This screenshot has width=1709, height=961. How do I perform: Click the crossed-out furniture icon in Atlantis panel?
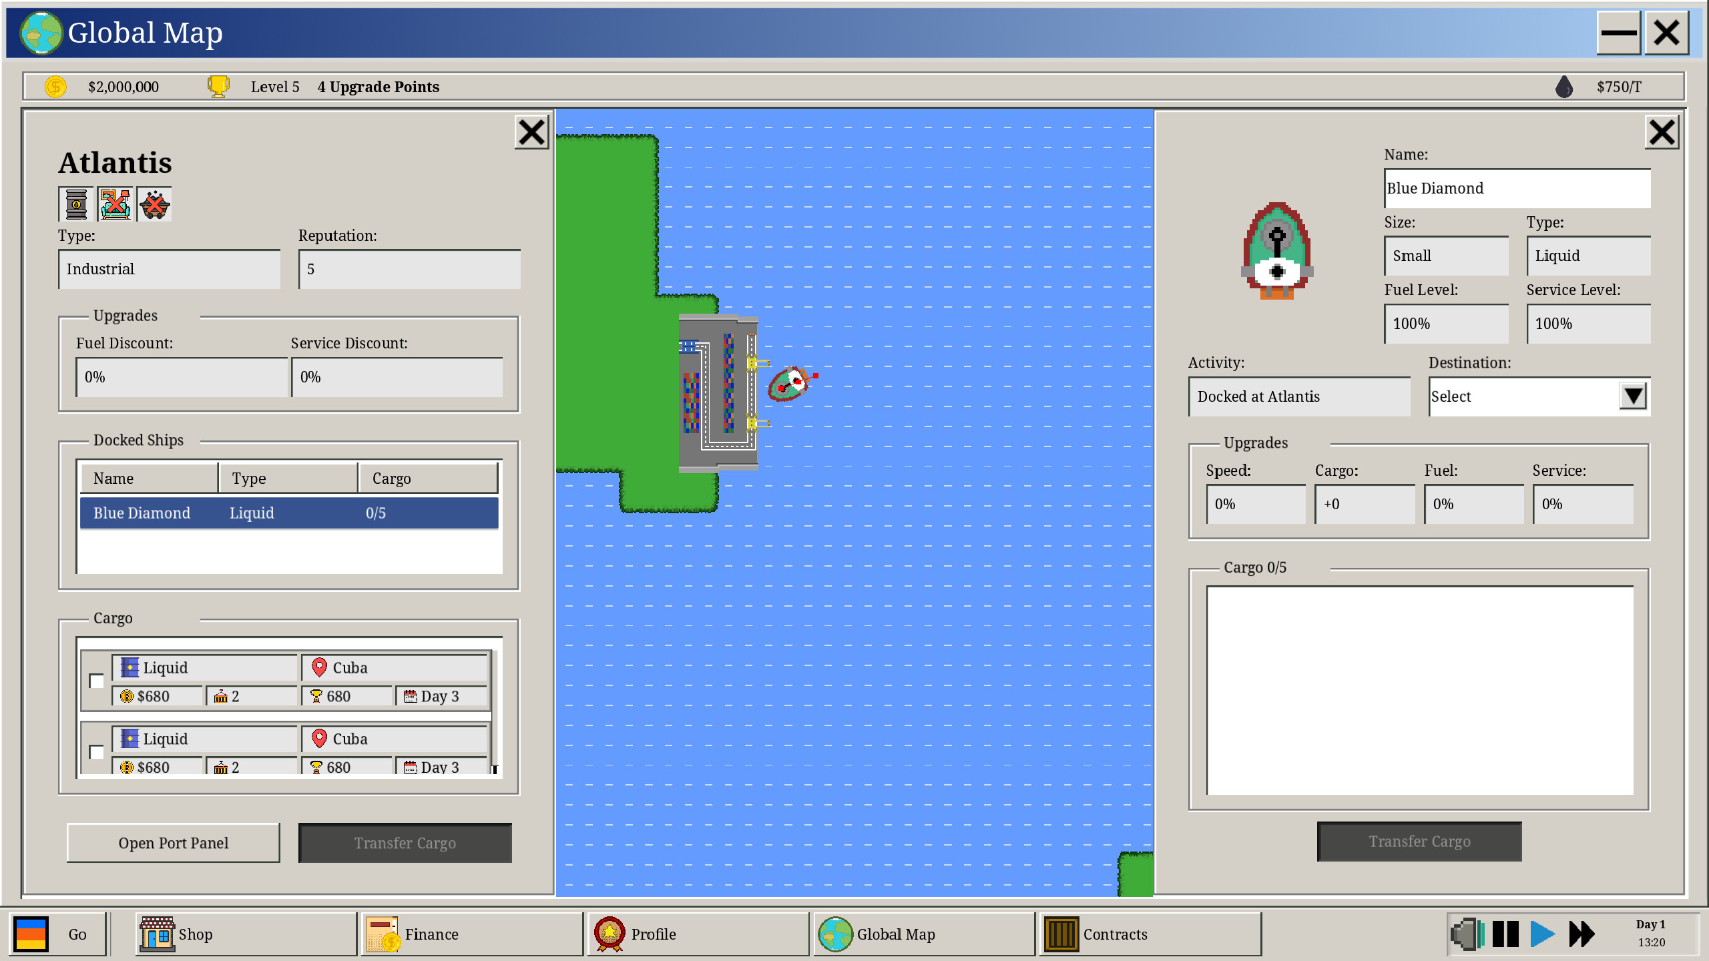click(x=115, y=204)
